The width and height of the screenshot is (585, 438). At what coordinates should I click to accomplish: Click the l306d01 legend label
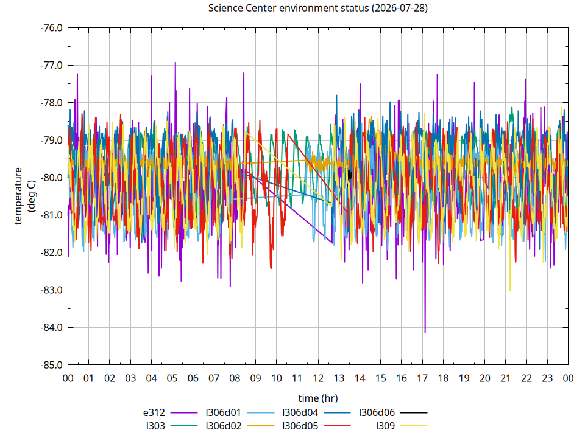(224, 412)
